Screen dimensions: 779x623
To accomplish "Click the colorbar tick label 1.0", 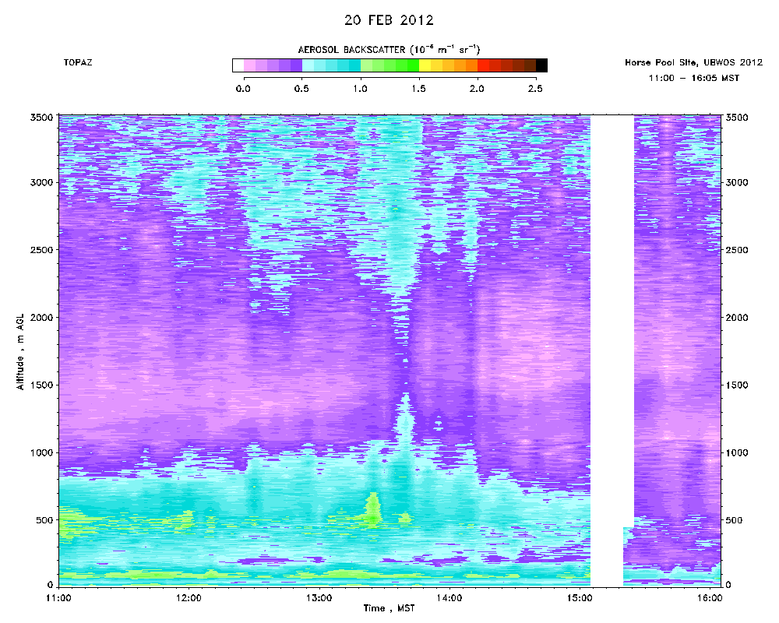I will [x=360, y=89].
